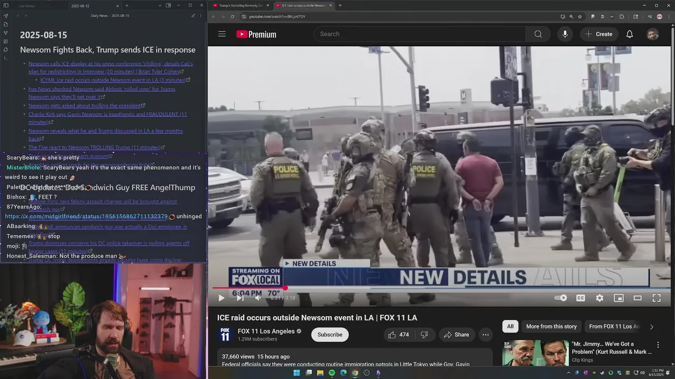Switch to the Live Notes tab

point(26,6)
